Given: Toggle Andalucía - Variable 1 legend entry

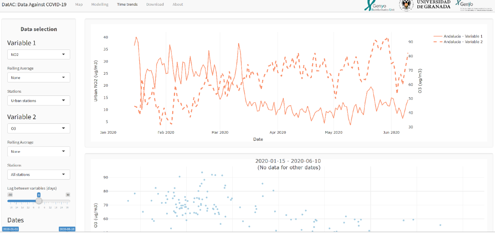Looking at the screenshot, I should click(x=458, y=36).
